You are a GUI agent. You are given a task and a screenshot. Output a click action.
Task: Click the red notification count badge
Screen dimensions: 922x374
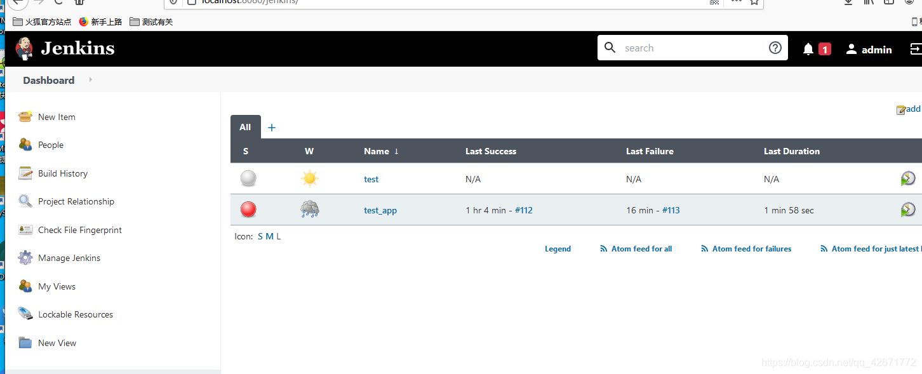pyautogui.click(x=825, y=49)
